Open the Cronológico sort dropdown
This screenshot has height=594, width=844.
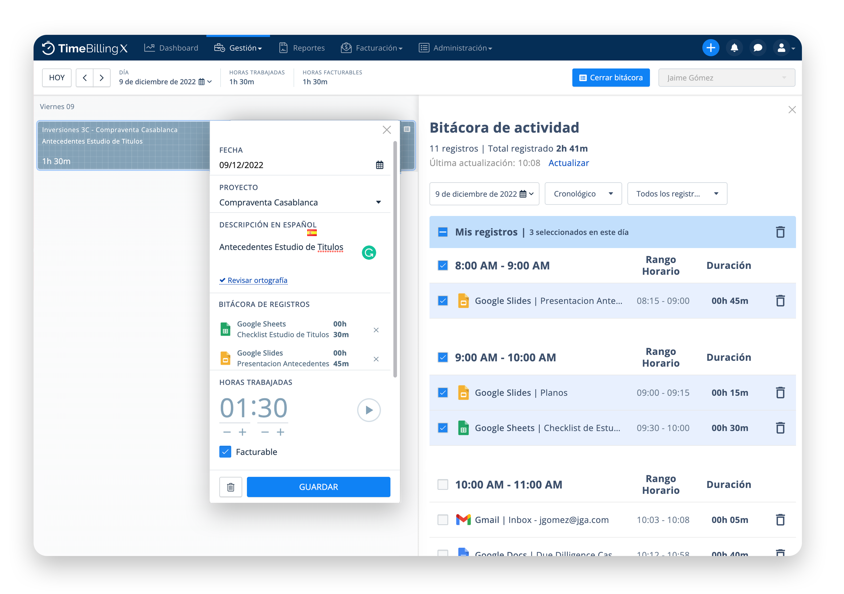[583, 194]
